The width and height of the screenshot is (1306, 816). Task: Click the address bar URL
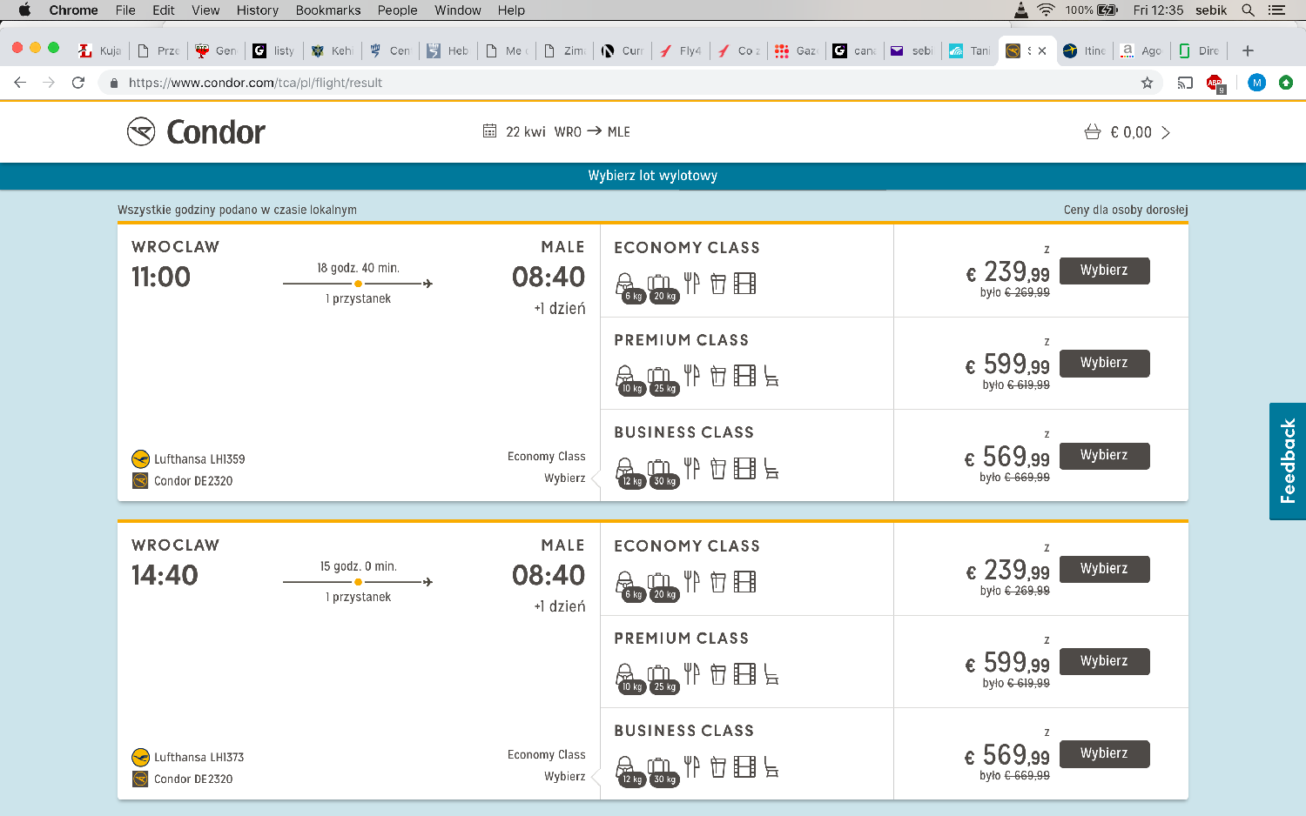tap(255, 83)
